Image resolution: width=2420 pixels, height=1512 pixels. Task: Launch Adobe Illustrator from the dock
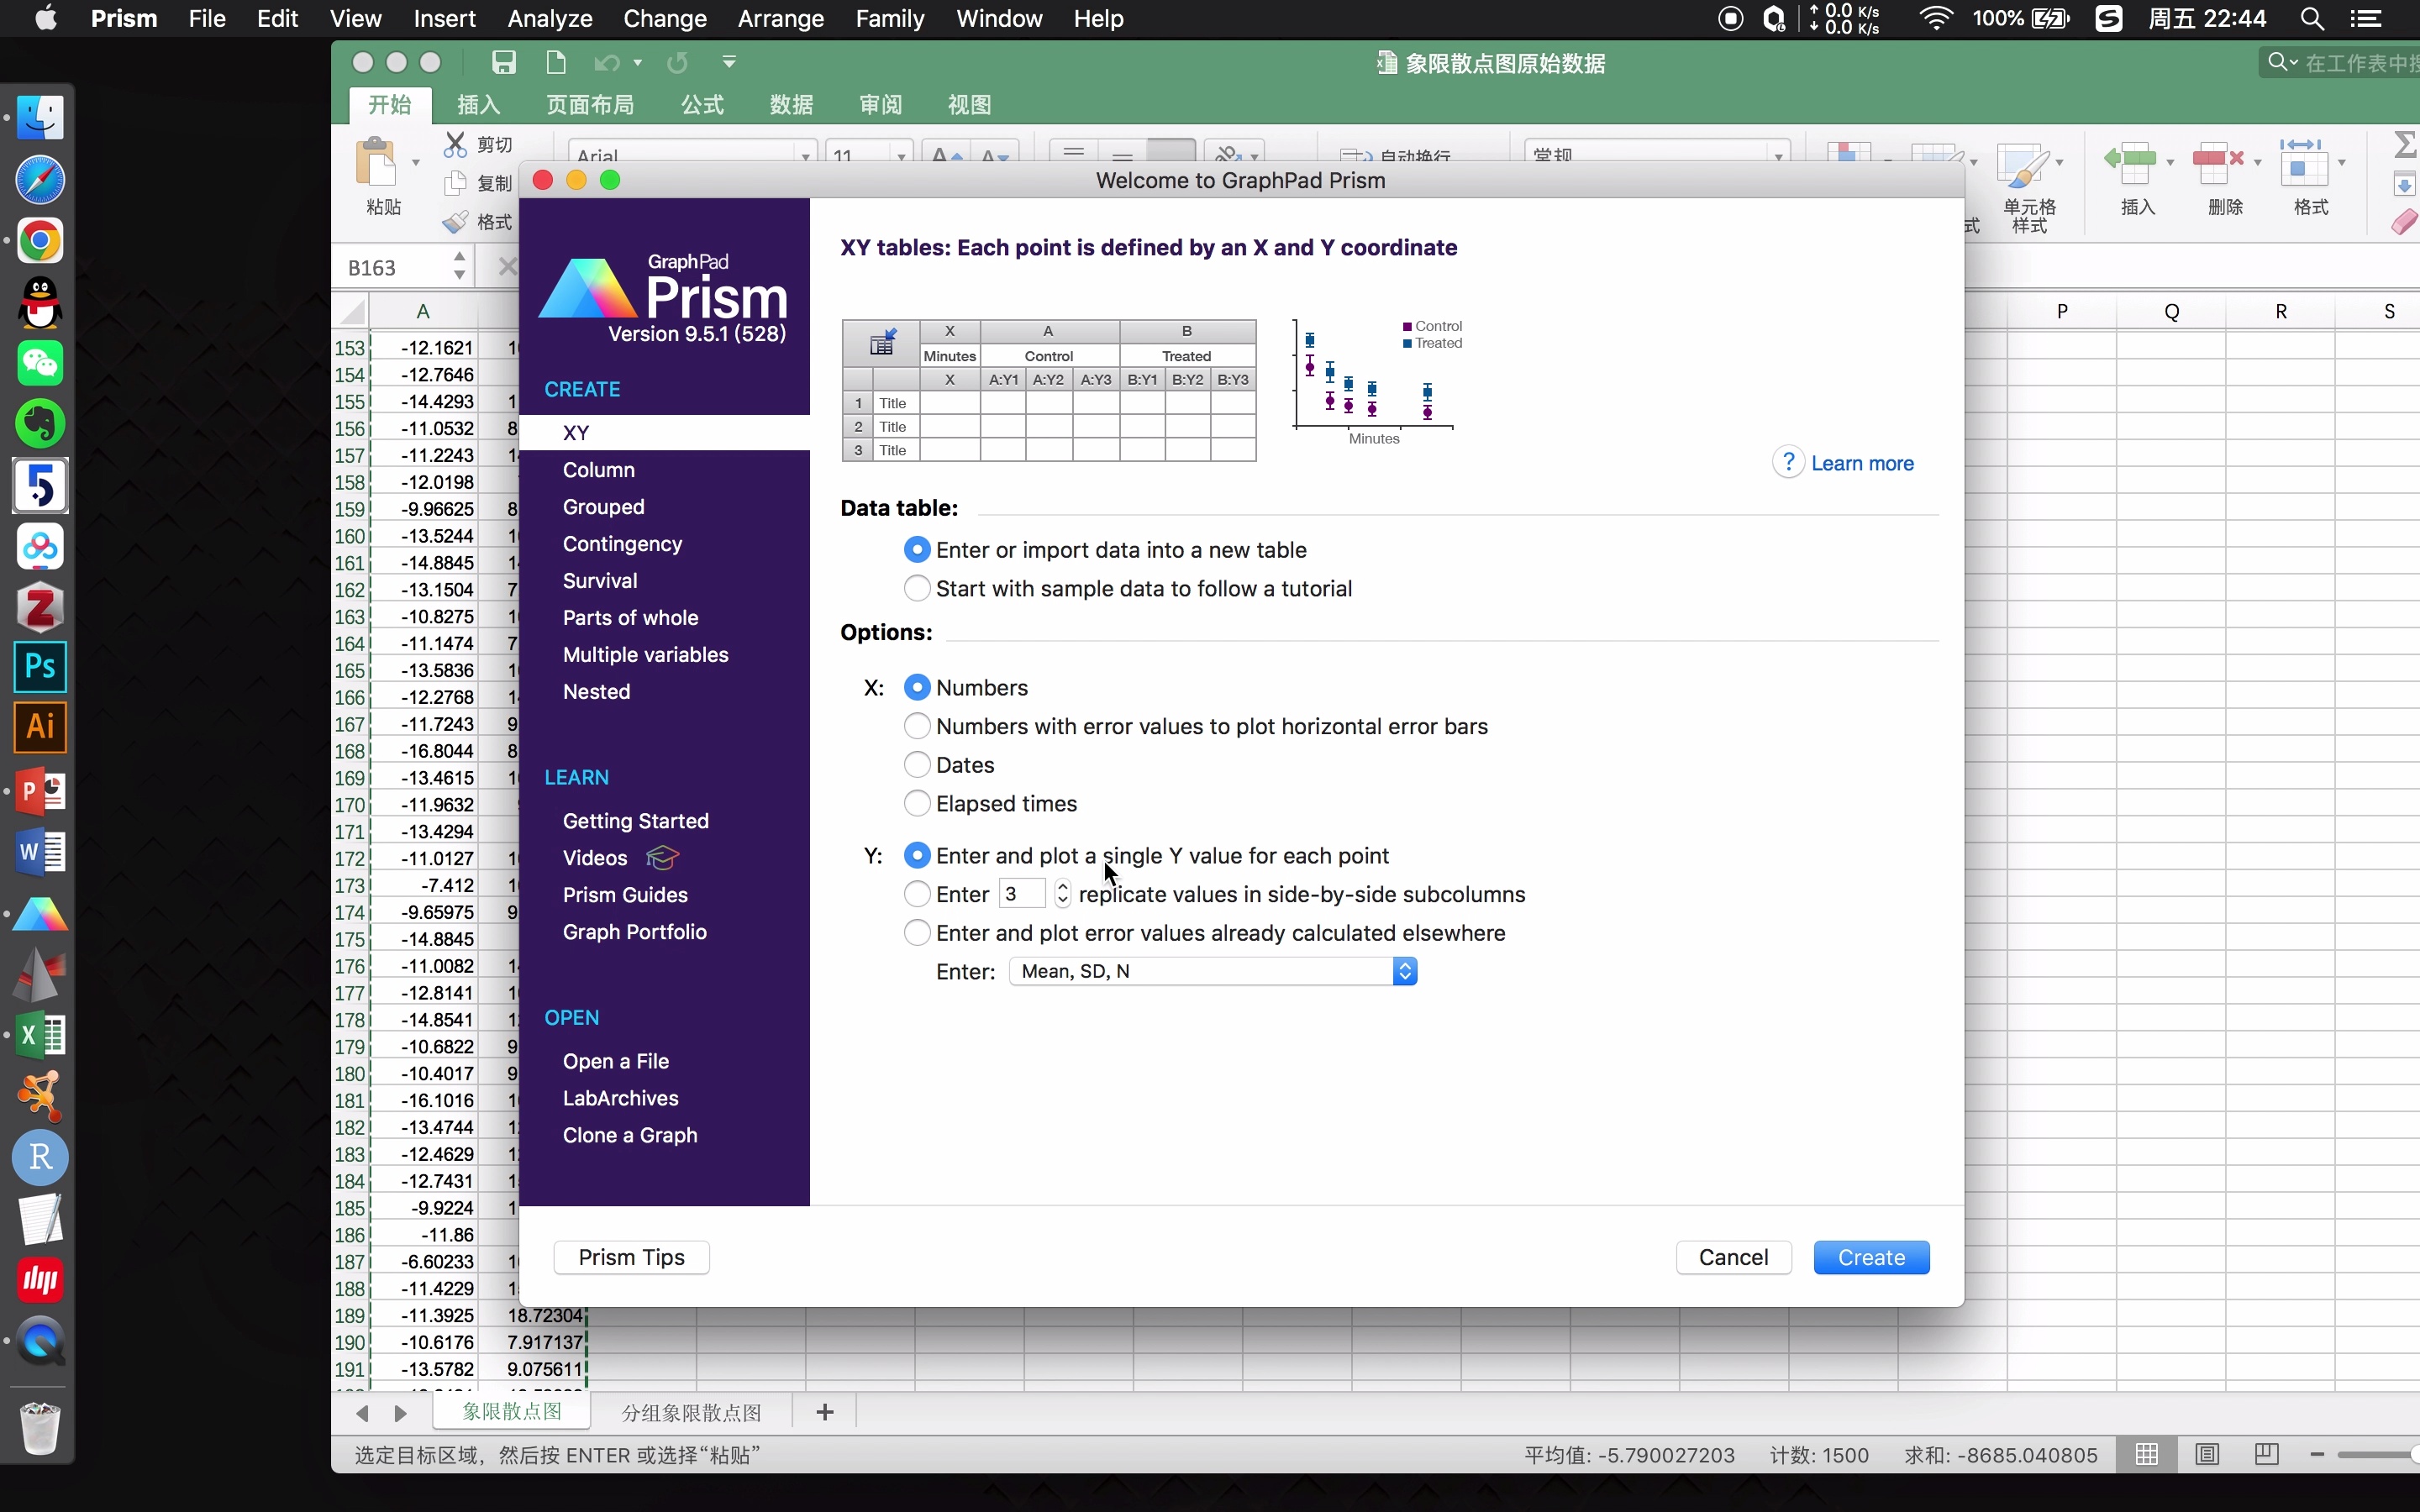(x=40, y=727)
